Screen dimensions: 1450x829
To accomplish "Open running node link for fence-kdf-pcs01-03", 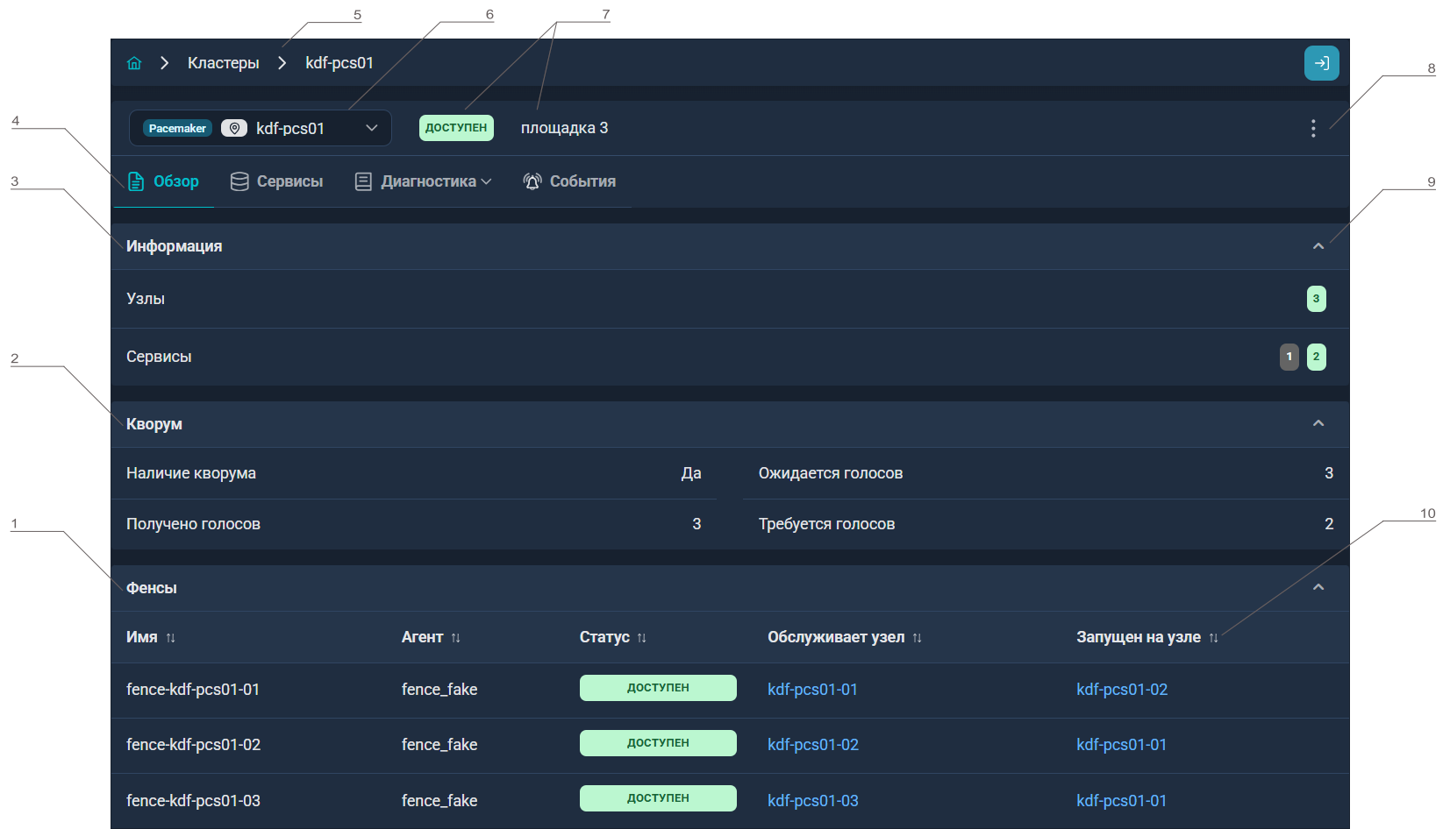I will pyautogui.click(x=1121, y=801).
